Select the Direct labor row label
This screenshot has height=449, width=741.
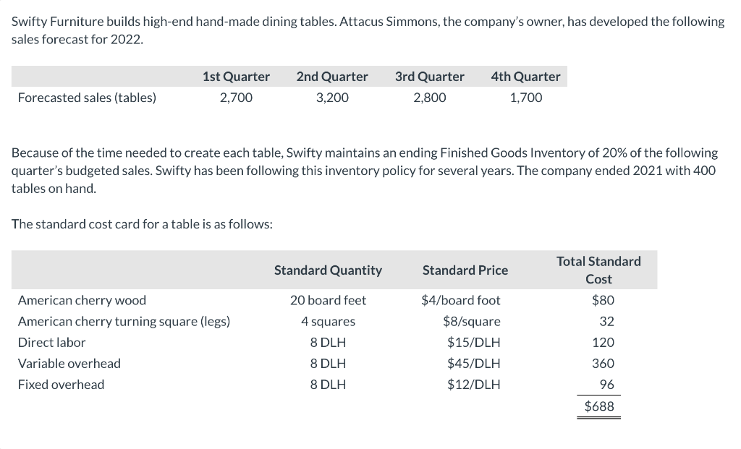pyautogui.click(x=51, y=342)
